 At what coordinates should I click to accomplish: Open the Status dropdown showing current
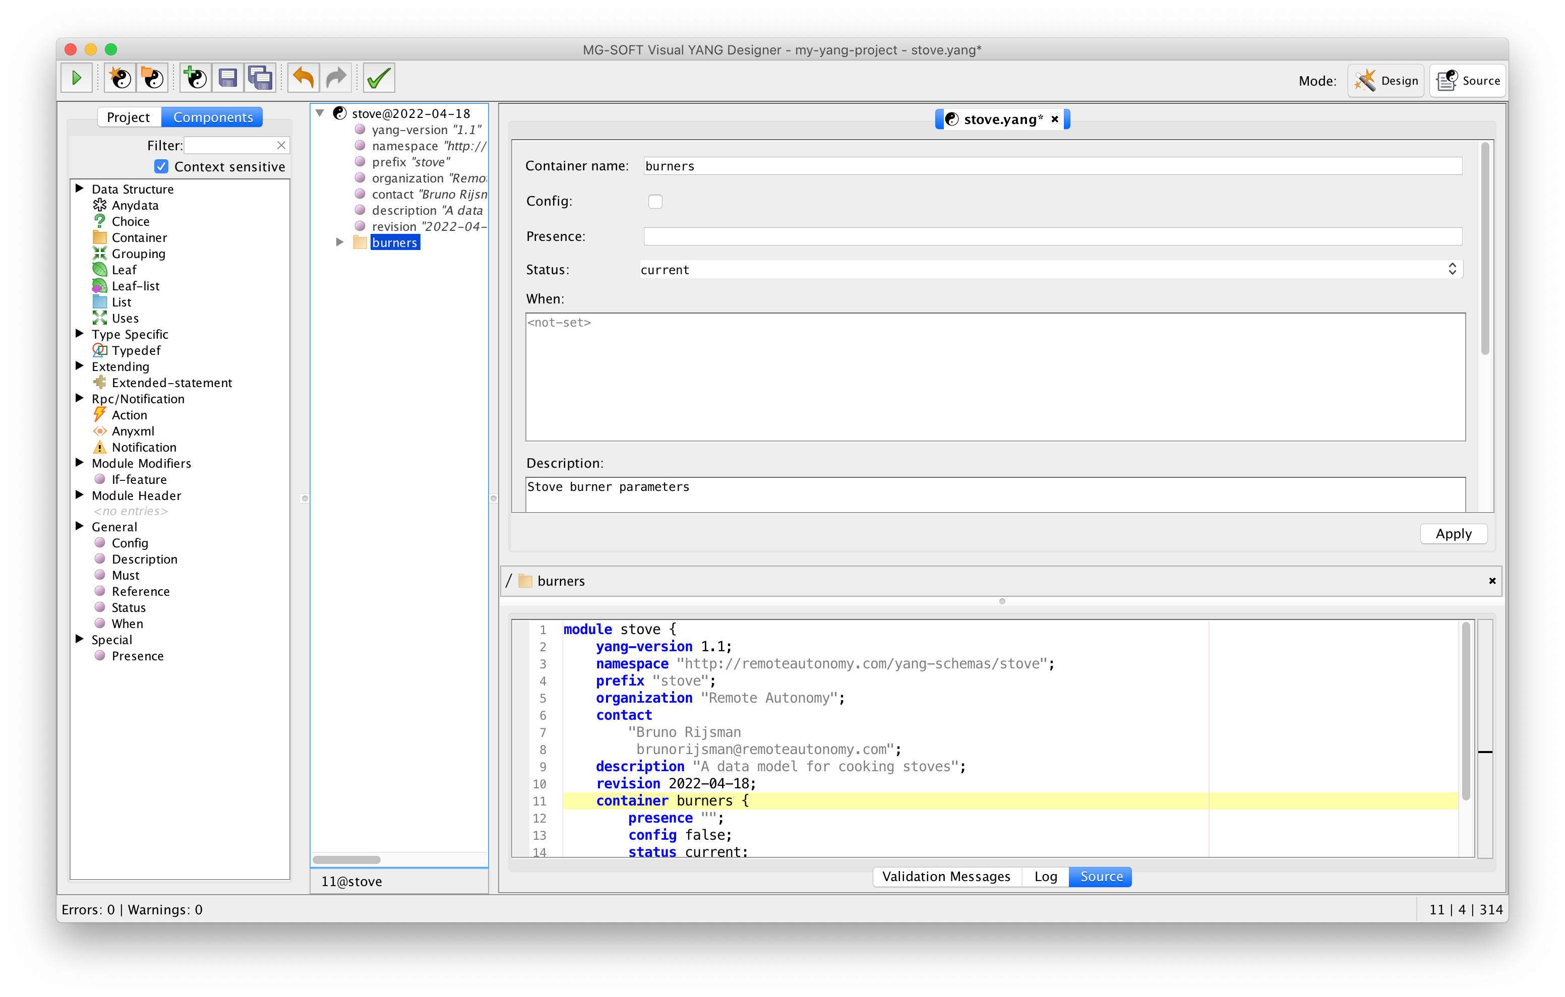coord(1453,269)
